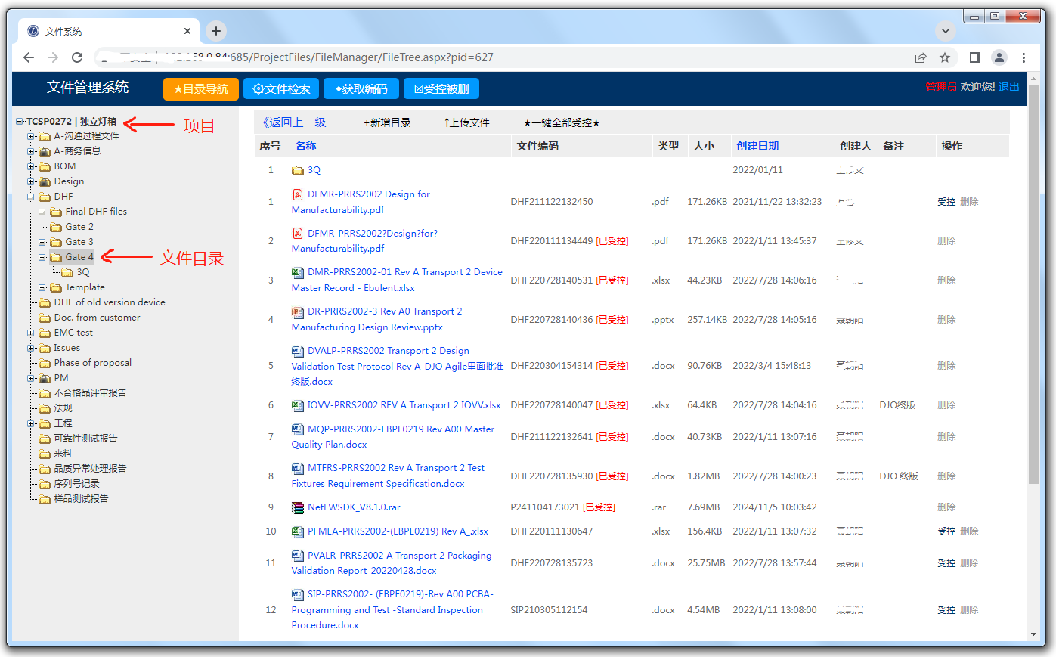Open the Chrome profile avatar icon

tap(999, 57)
